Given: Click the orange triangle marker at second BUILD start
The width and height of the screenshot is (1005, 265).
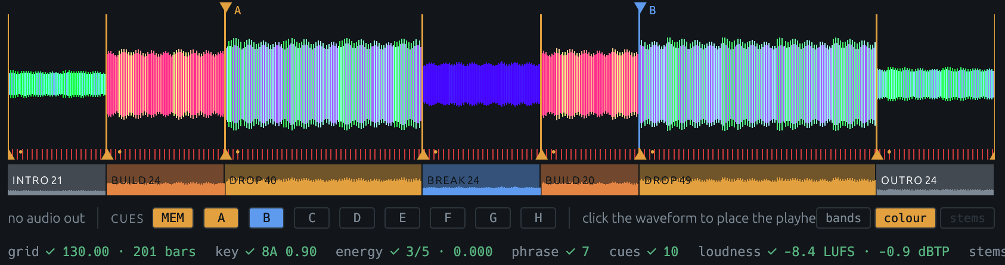Looking at the screenshot, I should pos(541,155).
